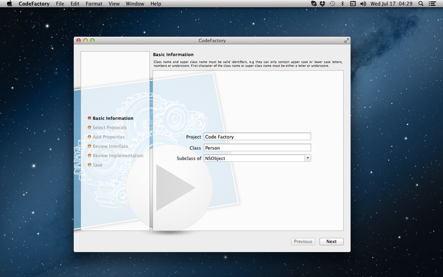
Task: Minimize the CodeFactory window
Action: point(86,40)
